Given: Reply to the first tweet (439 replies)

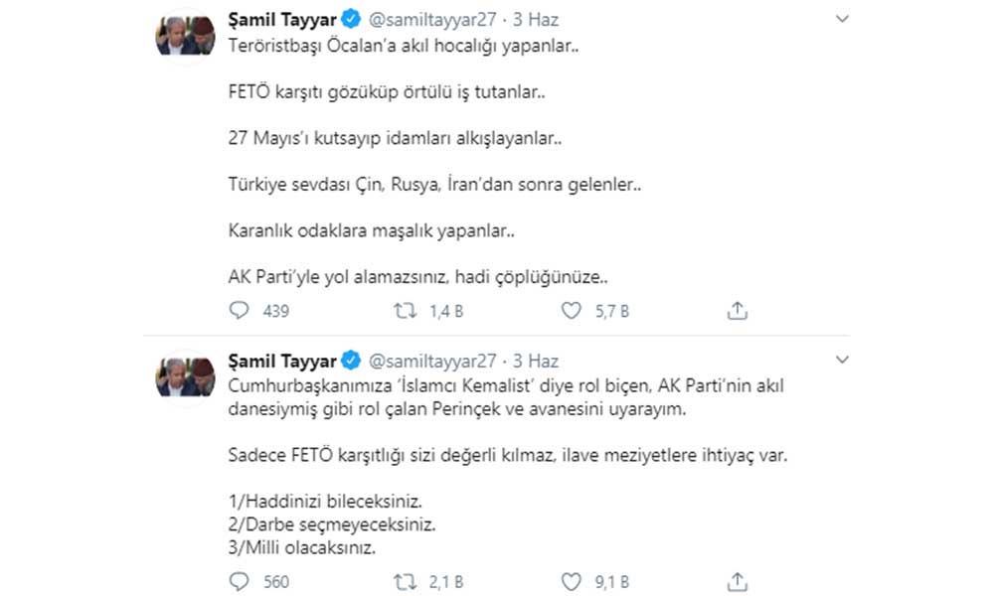Looking at the screenshot, I should point(240,311).
